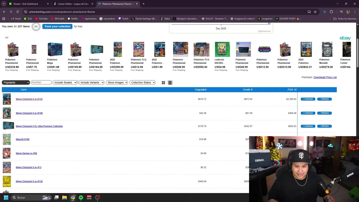Open Mega Charizard X ex #130 link
Image resolution: width=359 pixels, height=202 pixels.
click(x=29, y=181)
